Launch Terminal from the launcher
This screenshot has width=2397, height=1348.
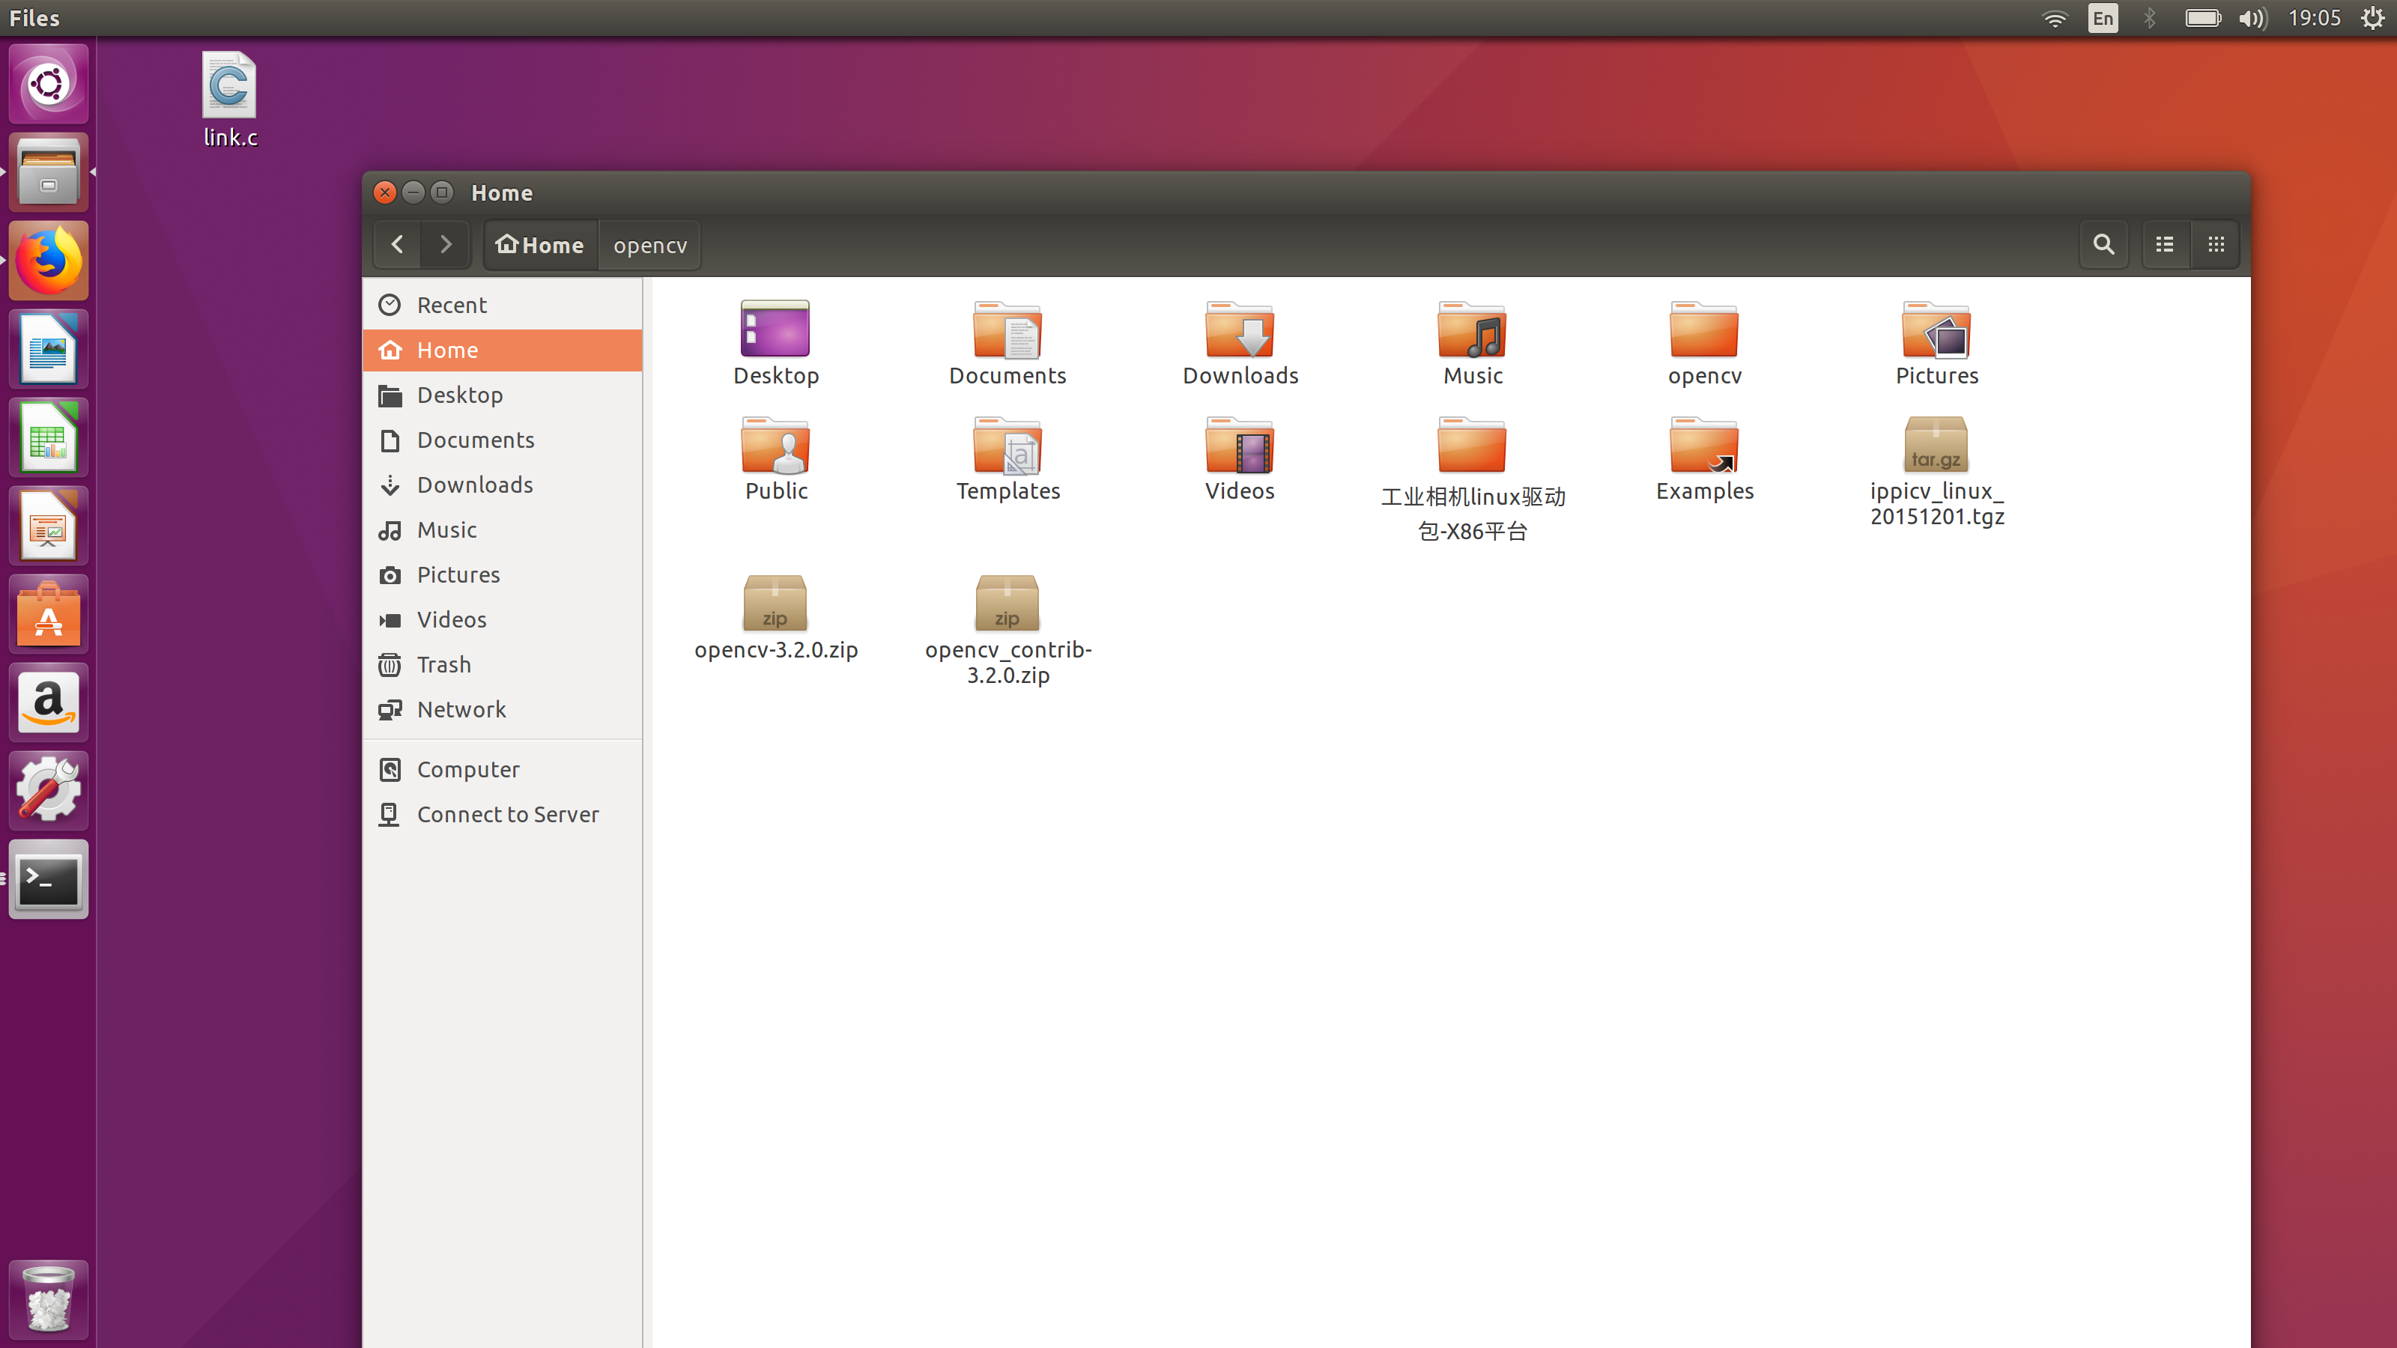49,880
